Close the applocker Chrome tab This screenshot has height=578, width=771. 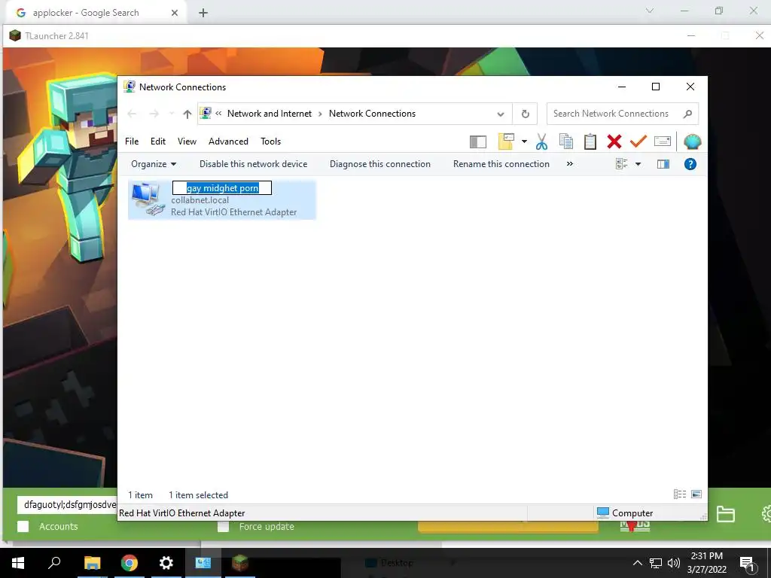(175, 13)
